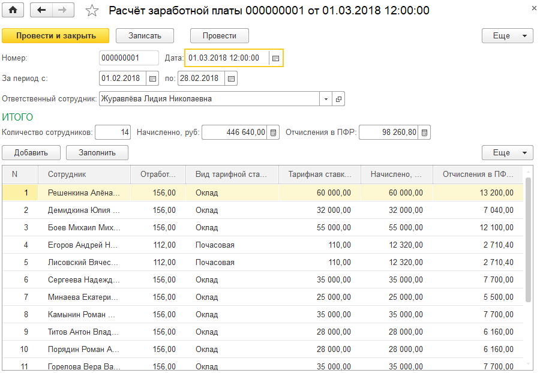540x373 pixels.
Task: Click the Записать button
Action: coord(145,35)
